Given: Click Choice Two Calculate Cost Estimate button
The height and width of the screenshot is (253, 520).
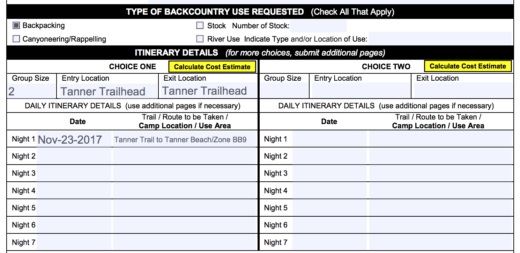Looking at the screenshot, I should click(468, 66).
